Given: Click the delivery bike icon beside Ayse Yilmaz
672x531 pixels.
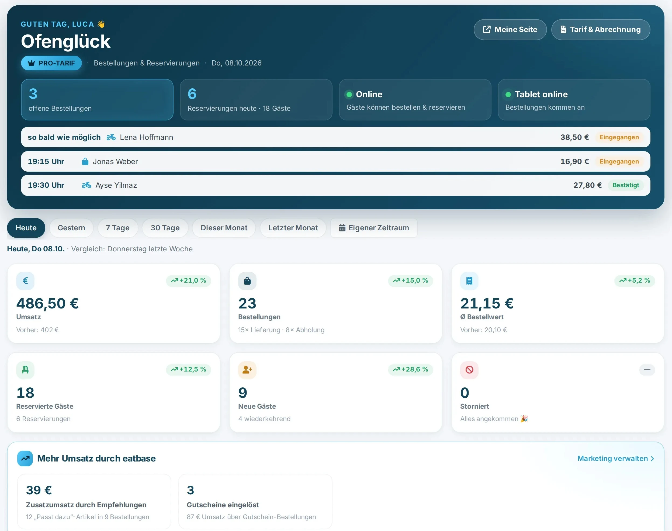Looking at the screenshot, I should (86, 185).
